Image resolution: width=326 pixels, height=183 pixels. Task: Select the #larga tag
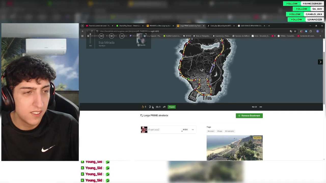[x=220, y=131]
